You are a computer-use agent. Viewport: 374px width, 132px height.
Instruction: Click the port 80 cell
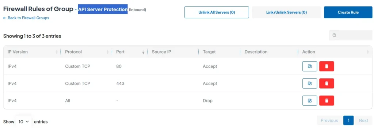pos(119,66)
